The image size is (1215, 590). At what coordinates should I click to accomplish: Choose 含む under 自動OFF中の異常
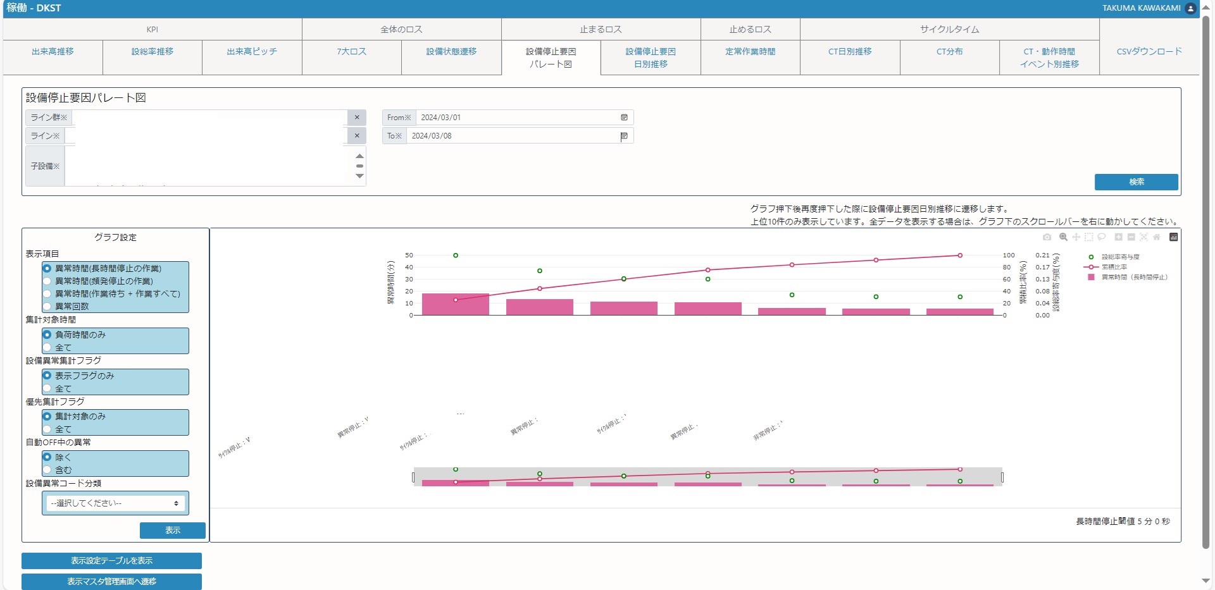pos(47,470)
